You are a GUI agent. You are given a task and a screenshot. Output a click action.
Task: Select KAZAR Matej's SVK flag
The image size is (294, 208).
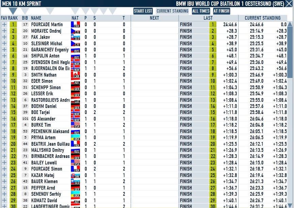(76, 175)
